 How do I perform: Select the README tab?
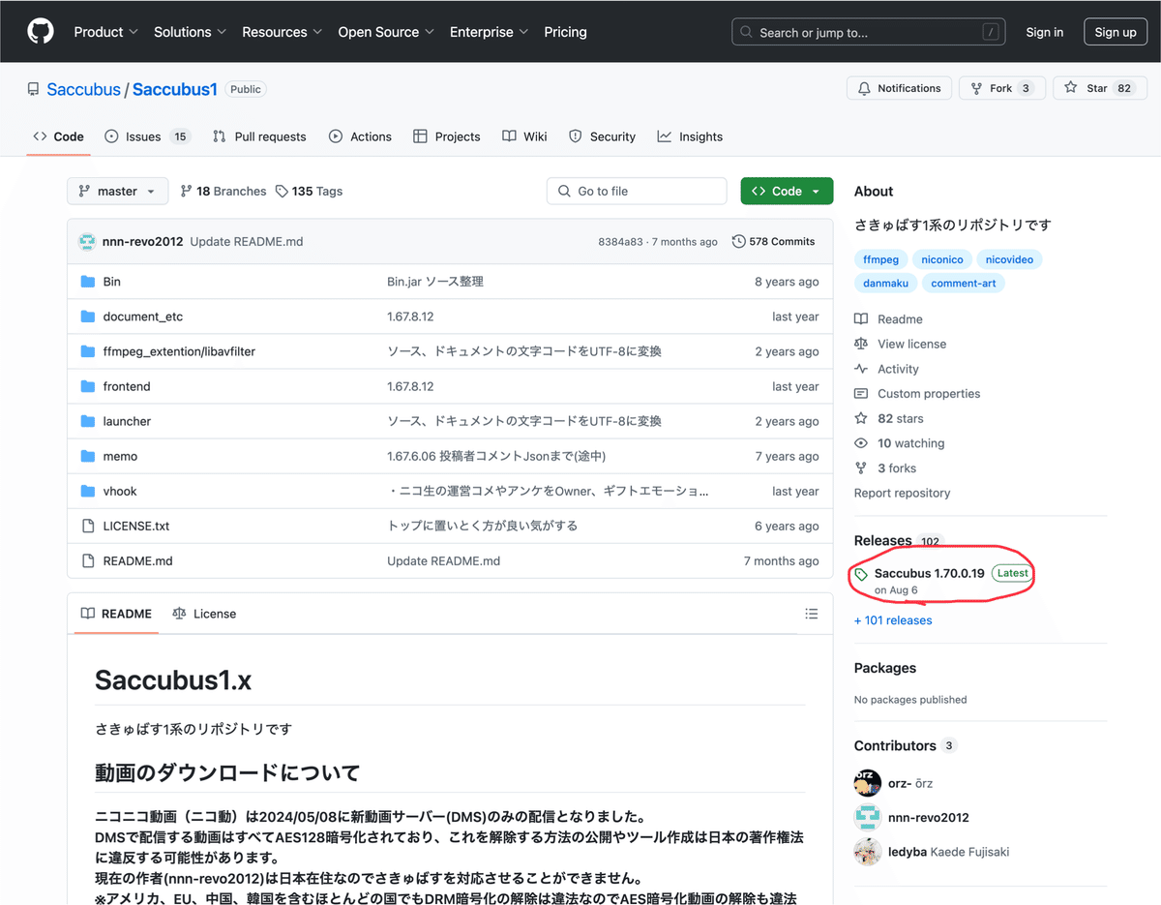[x=116, y=614]
